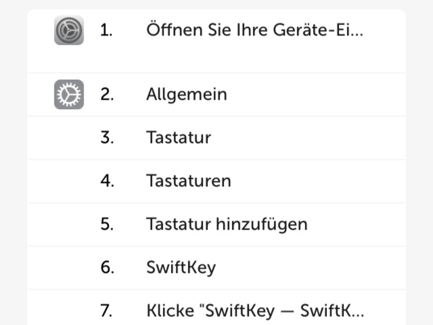The width and height of the screenshot is (433, 325).
Task: Tap the step number 4 label
Action: click(107, 181)
